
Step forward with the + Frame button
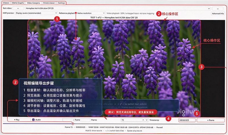[x=211, y=120]
